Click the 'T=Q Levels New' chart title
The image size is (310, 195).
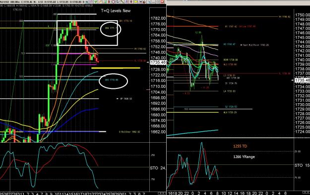(116, 11)
